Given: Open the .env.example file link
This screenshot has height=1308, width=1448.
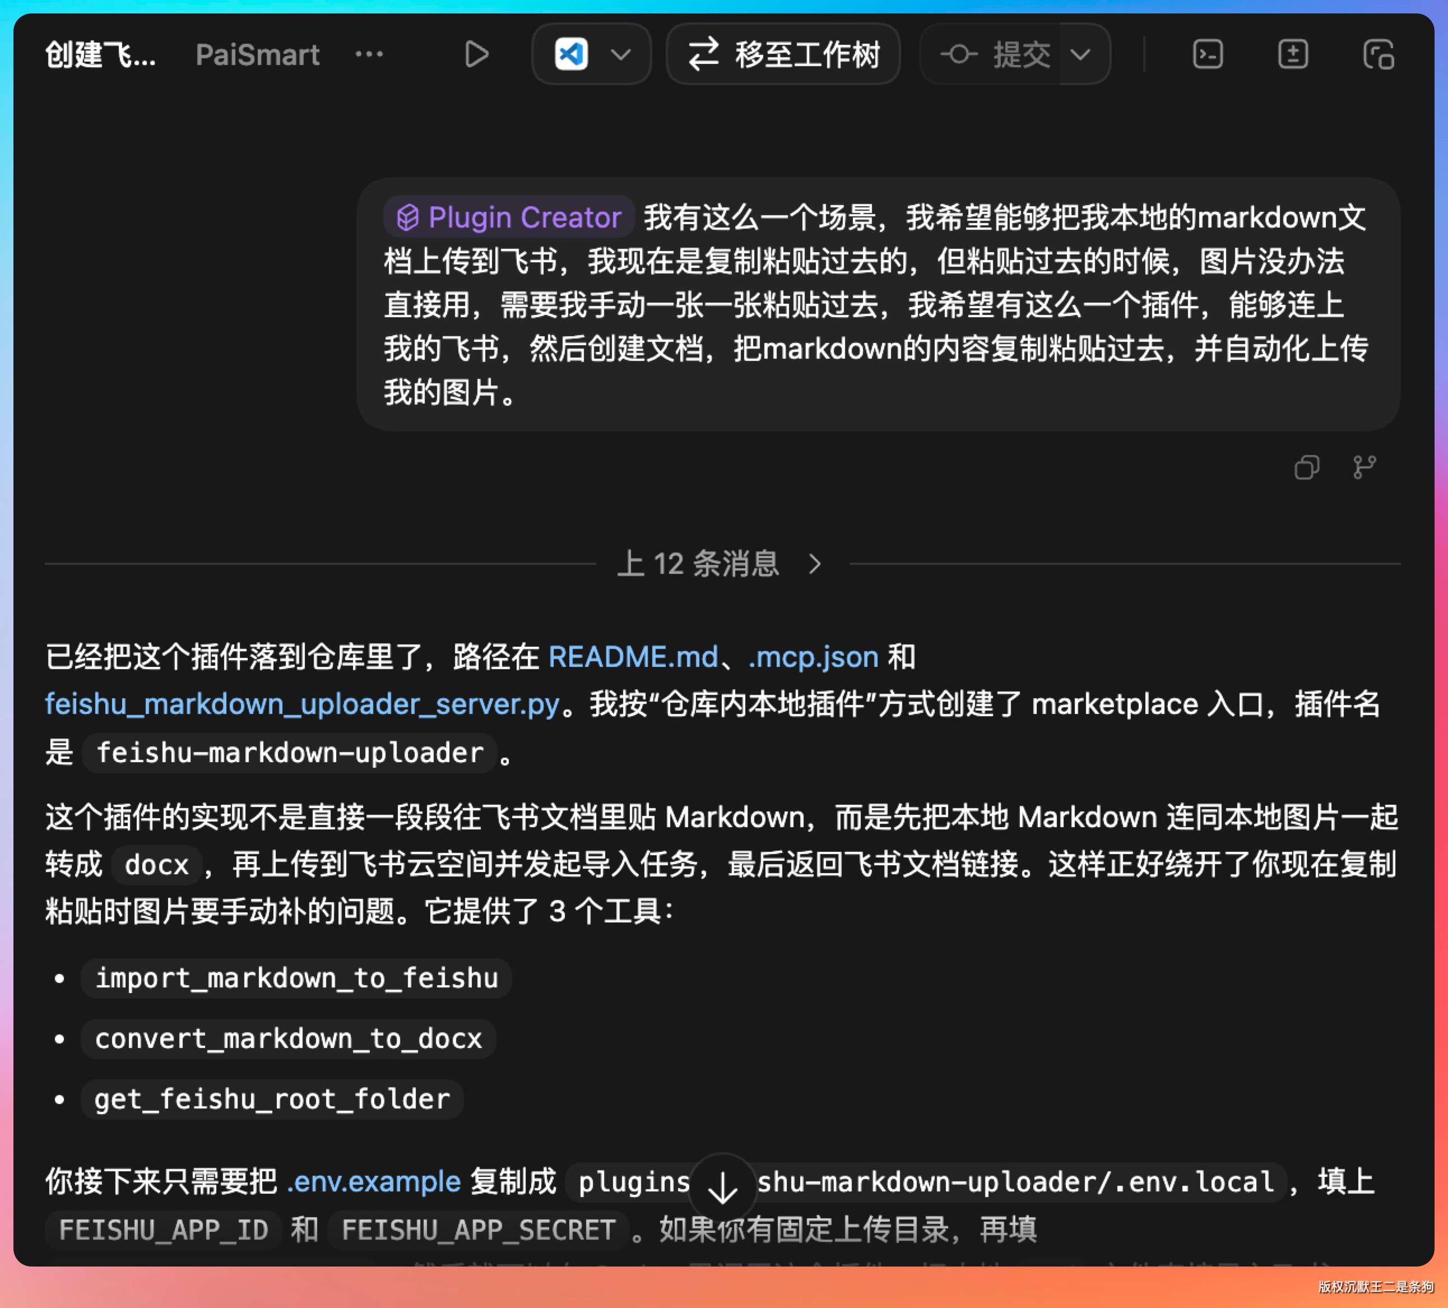Looking at the screenshot, I should [x=374, y=1181].
